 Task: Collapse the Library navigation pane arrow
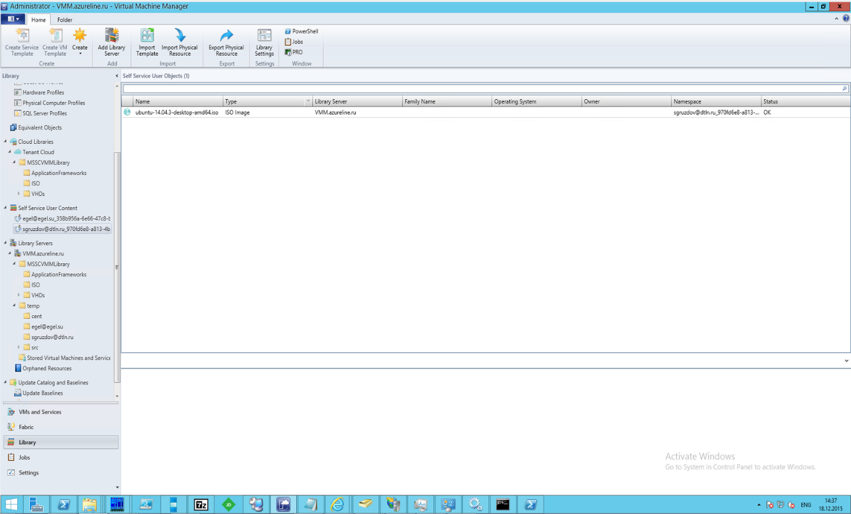pyautogui.click(x=116, y=76)
